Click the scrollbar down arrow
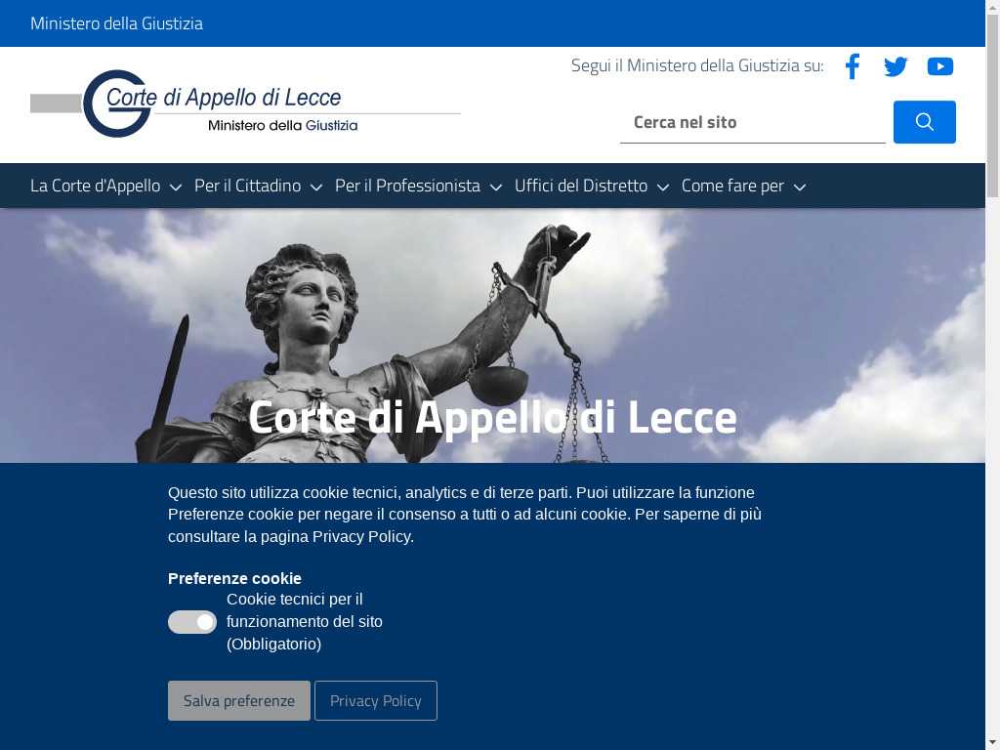The height and width of the screenshot is (750, 1000). (x=992, y=743)
